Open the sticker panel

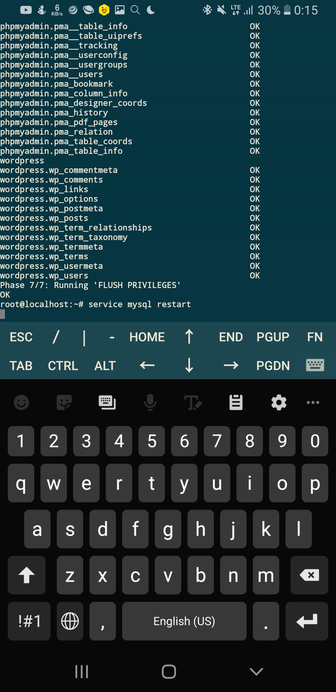coord(64,402)
